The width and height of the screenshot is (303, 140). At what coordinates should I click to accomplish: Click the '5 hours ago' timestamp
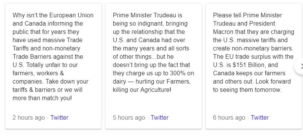(129, 117)
